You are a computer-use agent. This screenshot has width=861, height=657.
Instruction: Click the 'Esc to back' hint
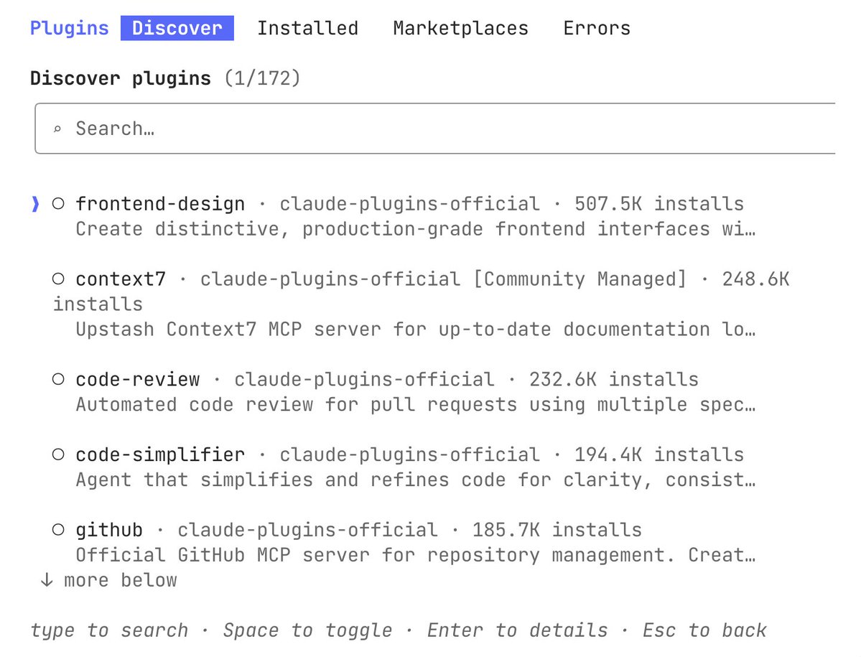pyautogui.click(x=704, y=630)
